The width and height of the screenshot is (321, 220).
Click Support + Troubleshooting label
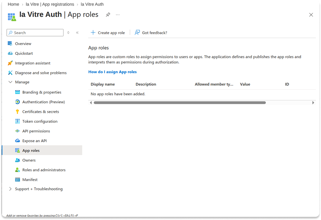pos(39,189)
